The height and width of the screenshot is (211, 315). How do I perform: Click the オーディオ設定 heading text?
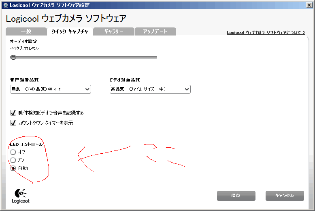pos(24,42)
